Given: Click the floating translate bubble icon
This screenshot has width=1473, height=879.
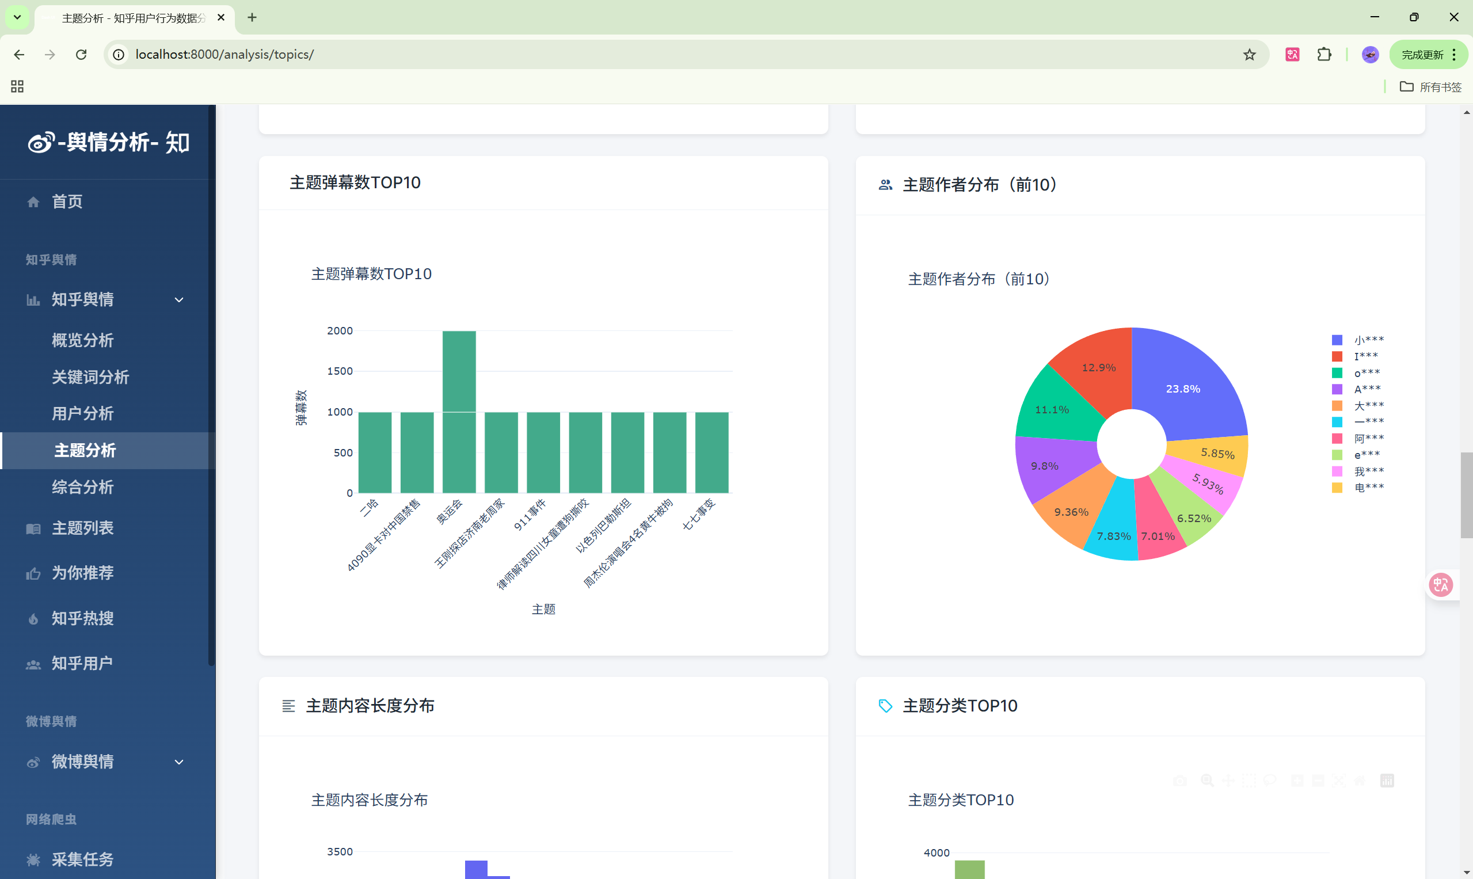Looking at the screenshot, I should (x=1440, y=585).
